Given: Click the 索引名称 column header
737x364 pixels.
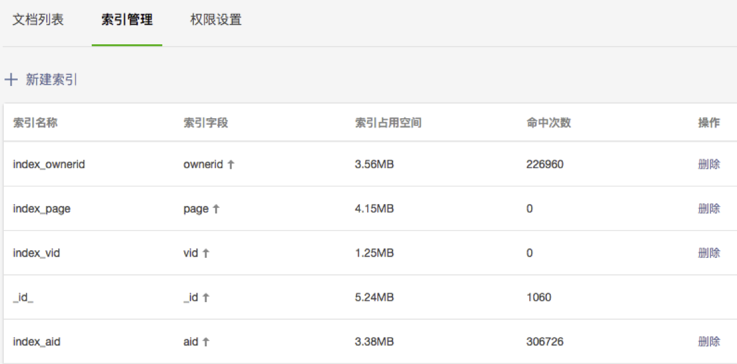Looking at the screenshot, I should (35, 123).
